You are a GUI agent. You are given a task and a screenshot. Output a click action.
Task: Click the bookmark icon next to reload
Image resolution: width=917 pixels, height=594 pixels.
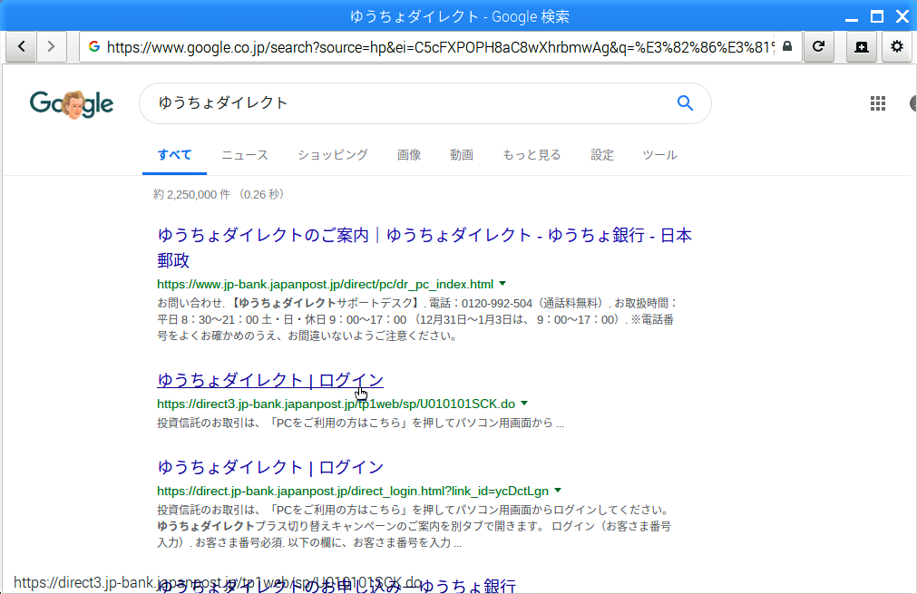pos(862,46)
